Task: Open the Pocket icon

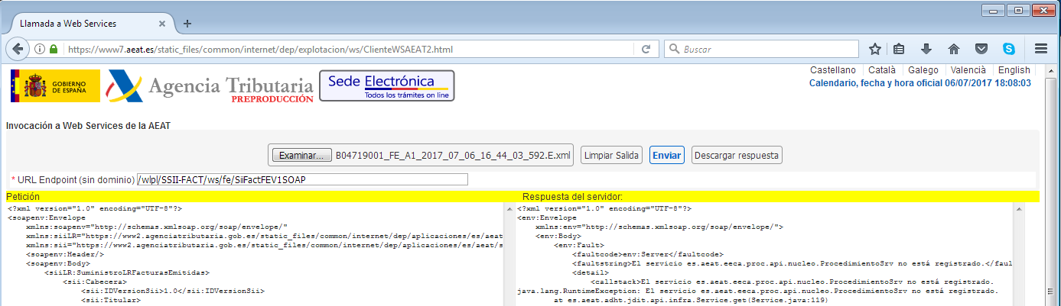Action: point(981,49)
